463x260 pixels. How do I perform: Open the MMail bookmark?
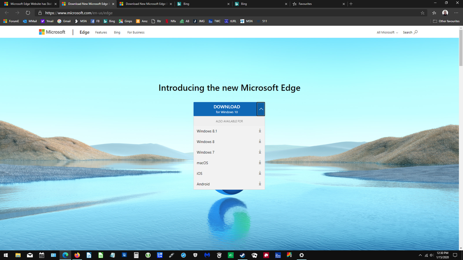click(30, 21)
